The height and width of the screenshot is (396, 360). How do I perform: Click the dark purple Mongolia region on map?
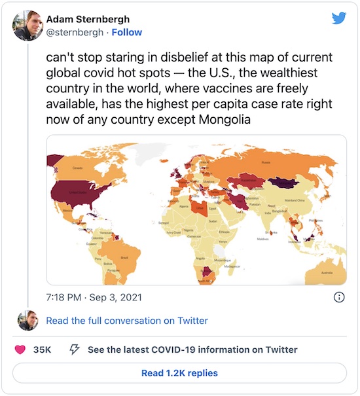(283, 182)
